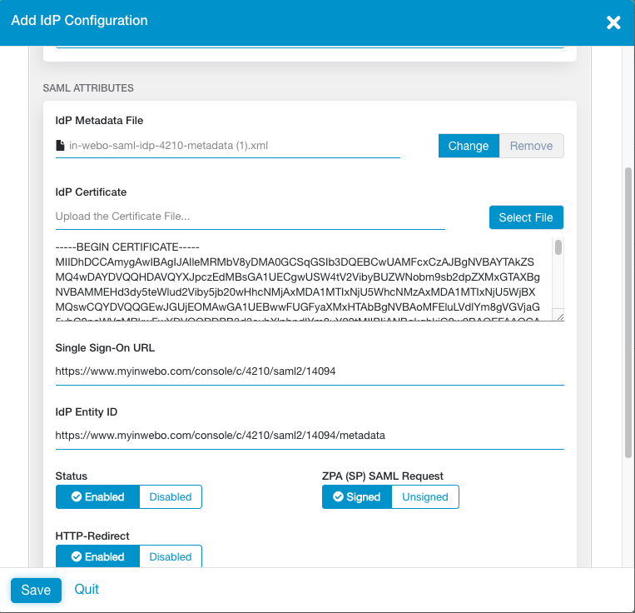
Task: Click Select File for IdP Certificate
Action: [526, 217]
